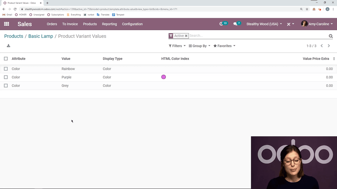The width and height of the screenshot is (337, 189).
Task: Select the Purple row checkbox
Action: (x=6, y=77)
